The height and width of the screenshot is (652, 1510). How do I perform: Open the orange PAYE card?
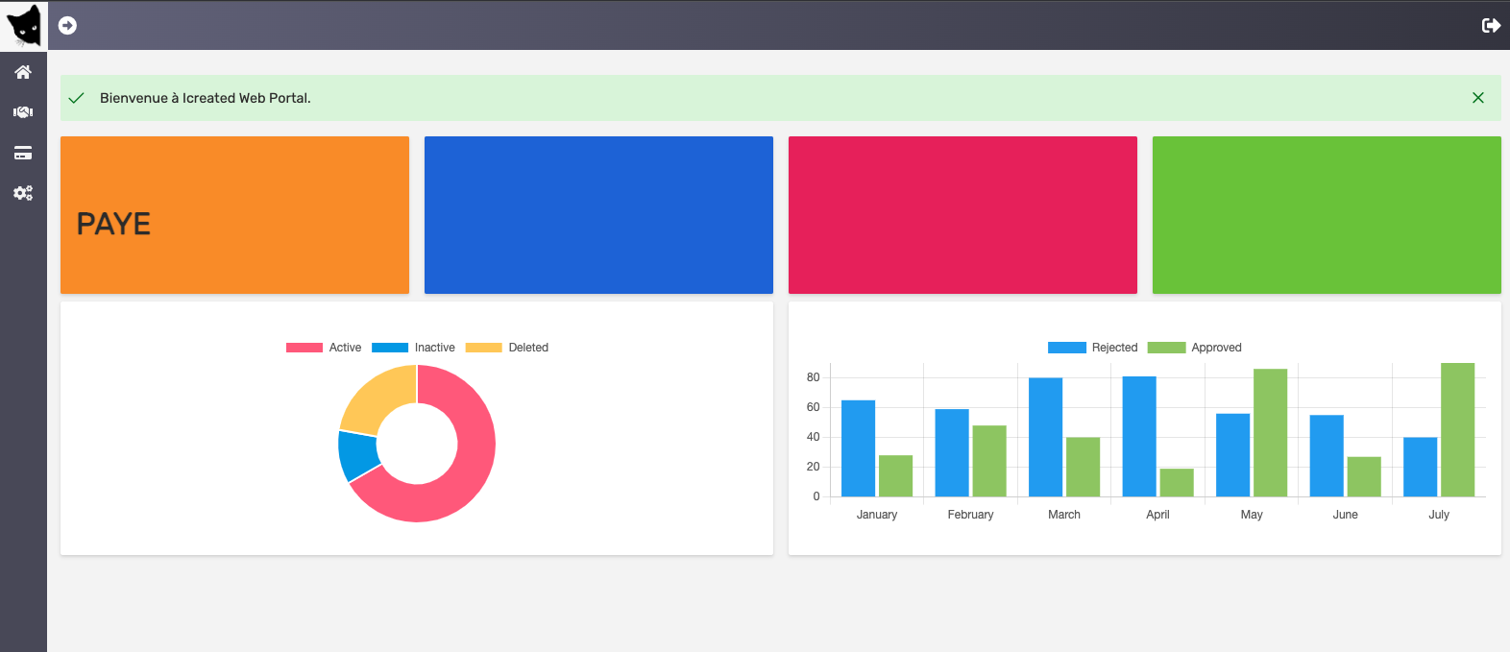(234, 215)
